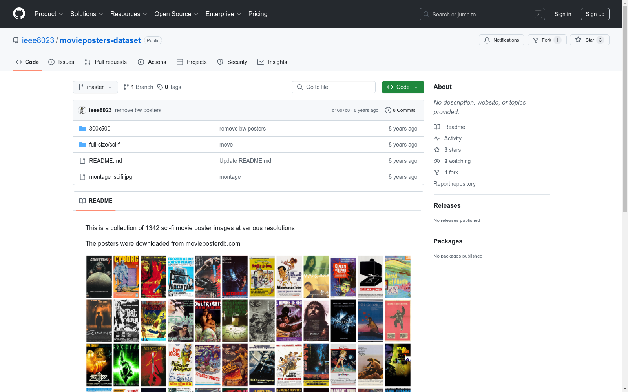
Task: Focus the Go to file field
Action: (x=334, y=87)
